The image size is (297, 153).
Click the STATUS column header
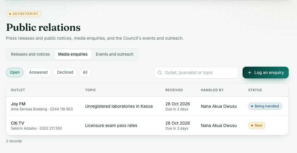coord(255,90)
